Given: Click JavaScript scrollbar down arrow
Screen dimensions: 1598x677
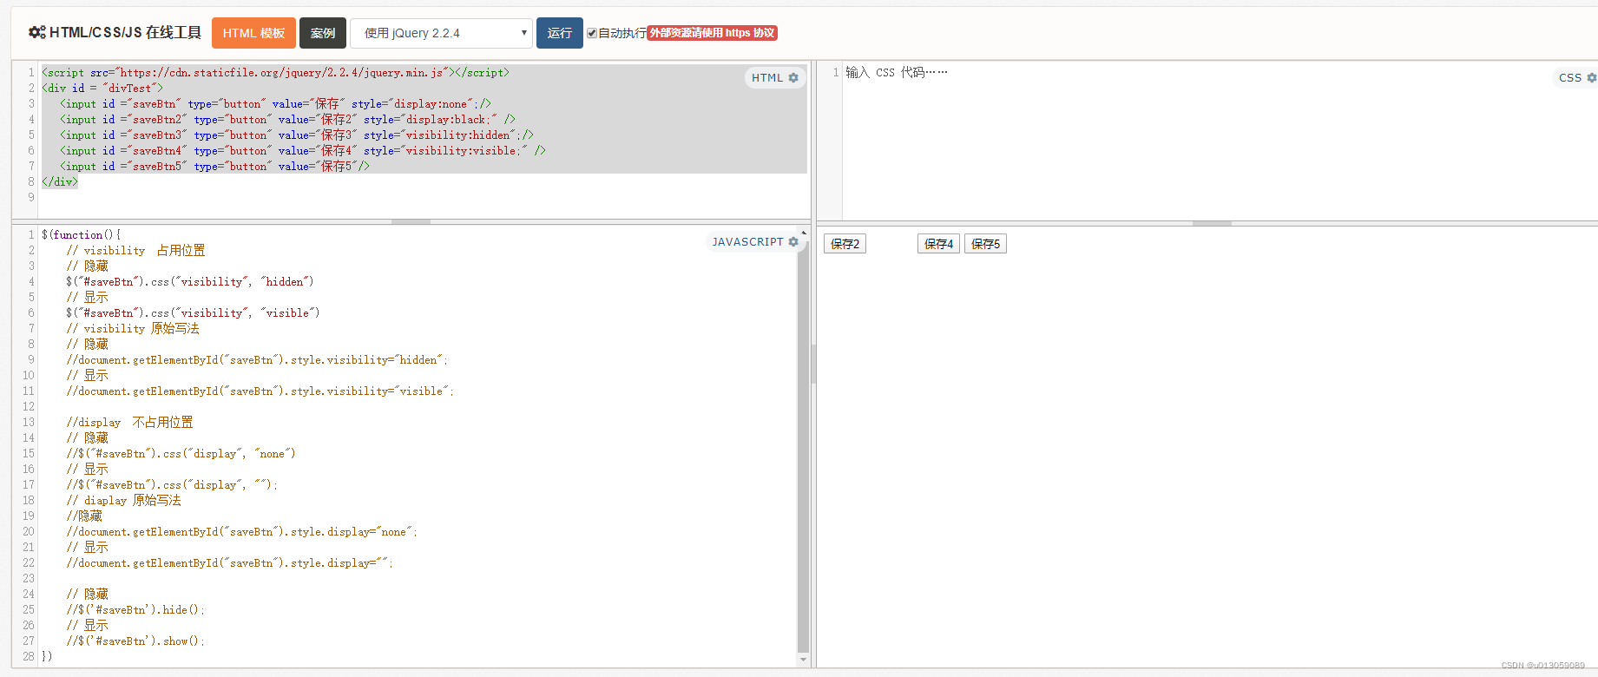Looking at the screenshot, I should point(803,661).
